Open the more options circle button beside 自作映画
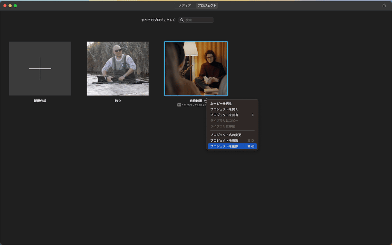 206,101
